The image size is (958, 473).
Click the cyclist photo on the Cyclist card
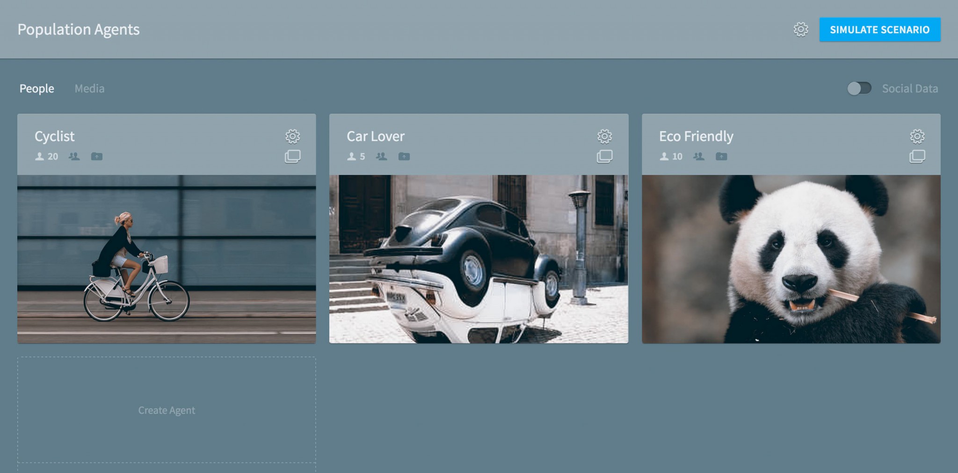(x=167, y=257)
